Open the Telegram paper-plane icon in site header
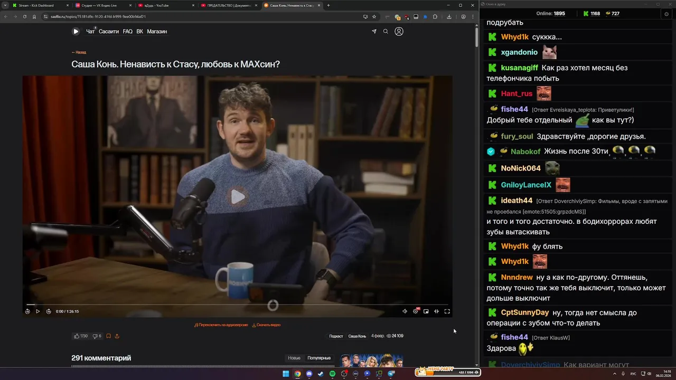676x380 pixels. 374,32
